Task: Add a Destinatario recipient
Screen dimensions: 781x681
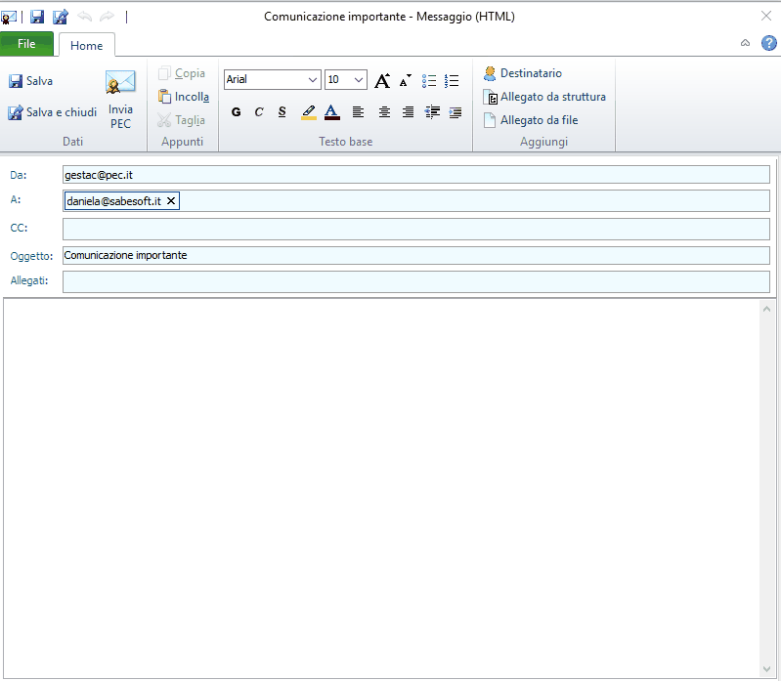Action: 523,73
